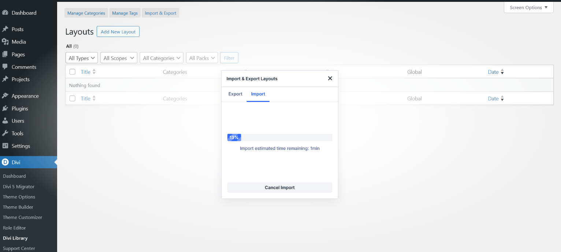Screen dimensions: 561x252
Task: Open the All Scopes dropdown
Action: coord(119,58)
